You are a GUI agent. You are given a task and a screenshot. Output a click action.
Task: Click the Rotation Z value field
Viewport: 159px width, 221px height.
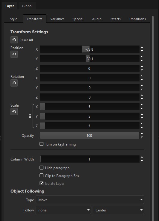(90, 97)
